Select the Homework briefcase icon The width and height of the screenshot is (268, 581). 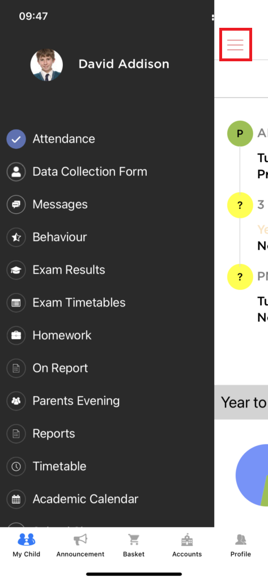tap(16, 335)
